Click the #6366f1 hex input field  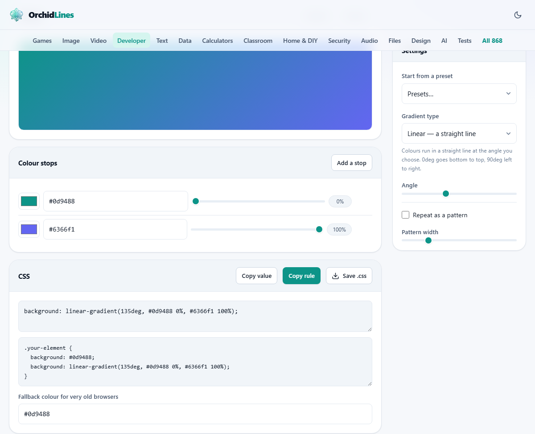coord(115,229)
